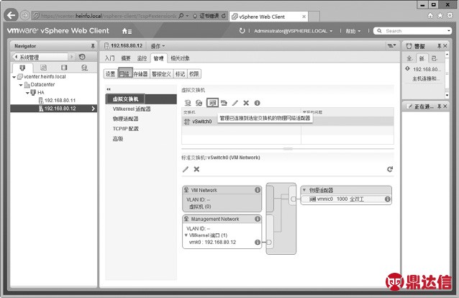
Task: Collapse the Datacenter tree node
Action: (x=21, y=85)
